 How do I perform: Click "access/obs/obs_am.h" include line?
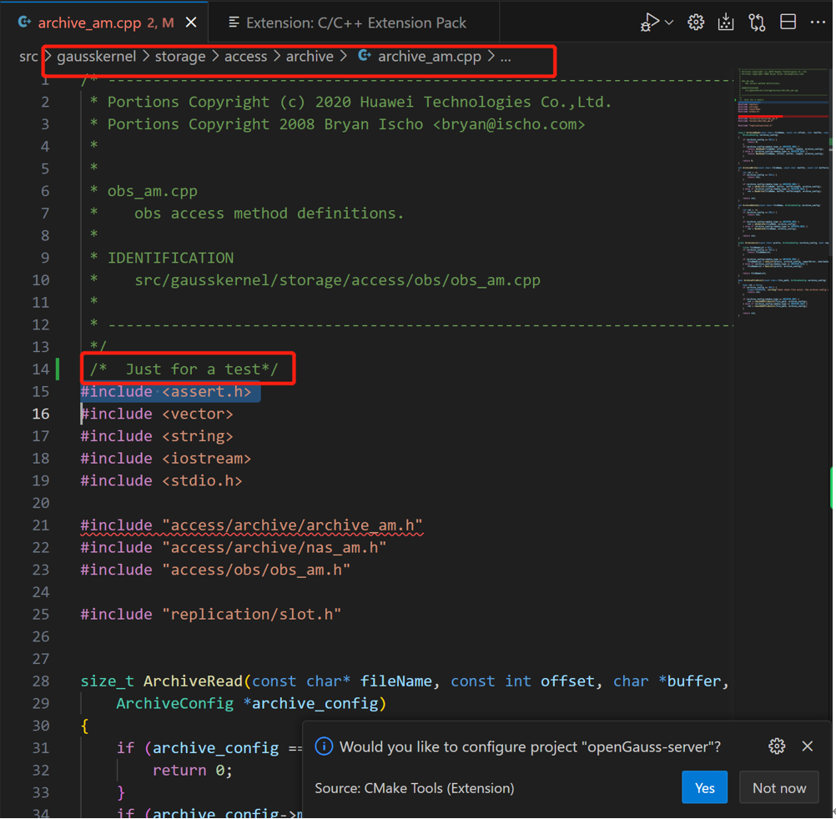(215, 570)
